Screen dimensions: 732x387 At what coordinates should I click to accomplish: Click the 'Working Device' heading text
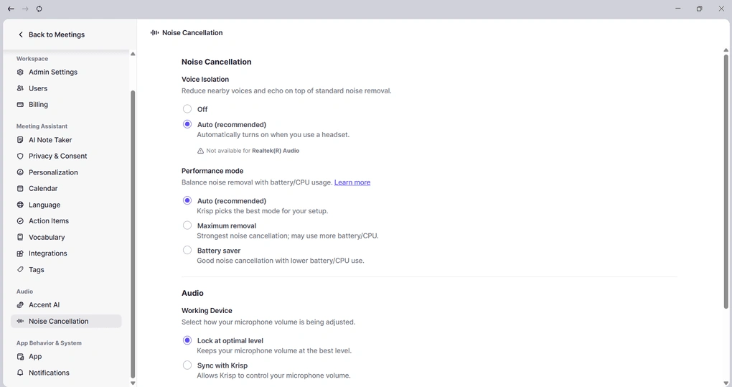point(207,310)
